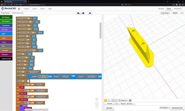This screenshot has height=111, width=185.
Task: Open the yellow model color swatch
Action: 106,100
